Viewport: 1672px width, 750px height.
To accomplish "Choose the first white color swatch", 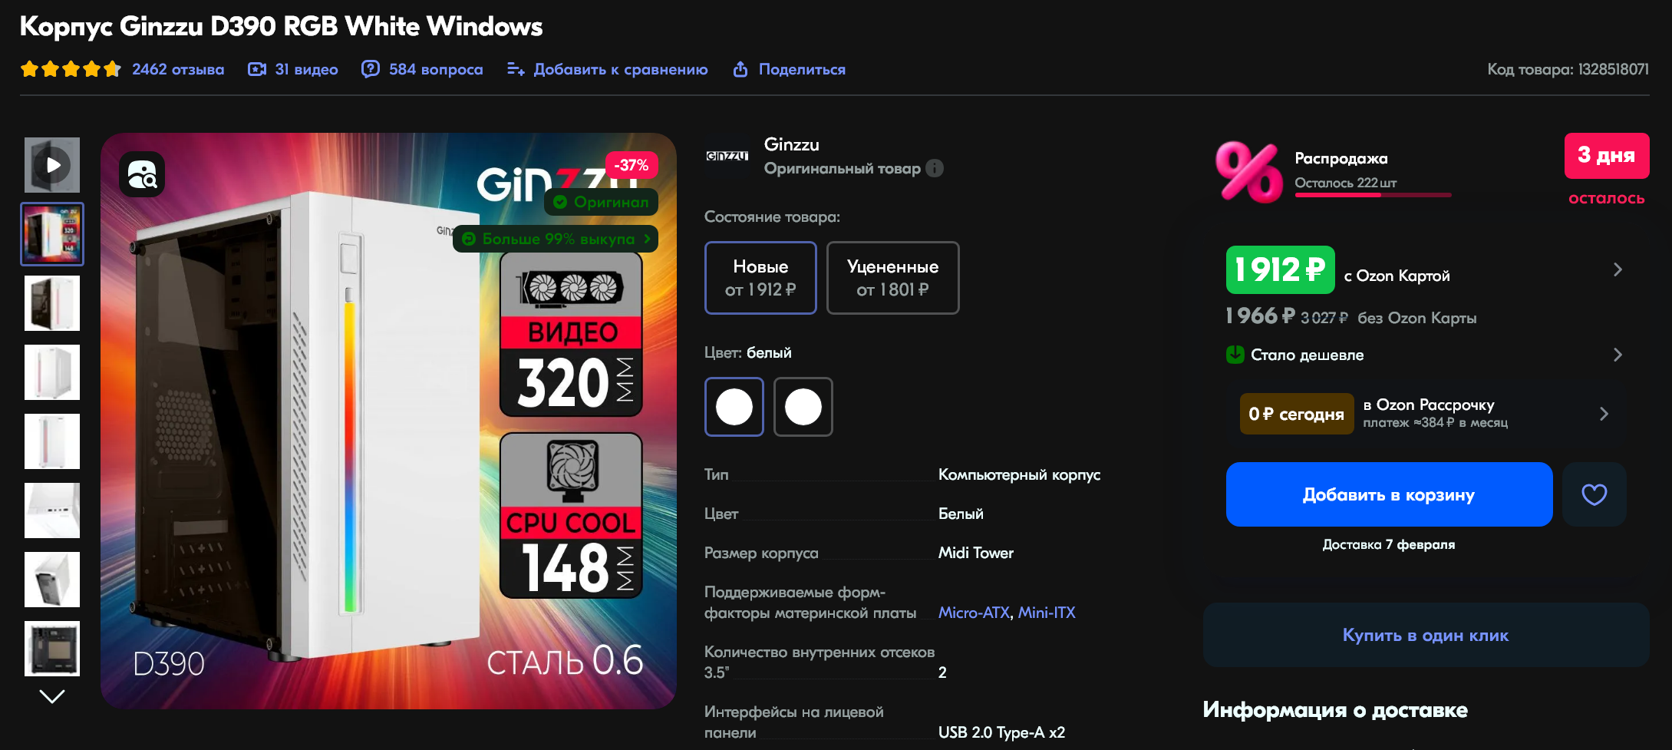I will click(734, 407).
